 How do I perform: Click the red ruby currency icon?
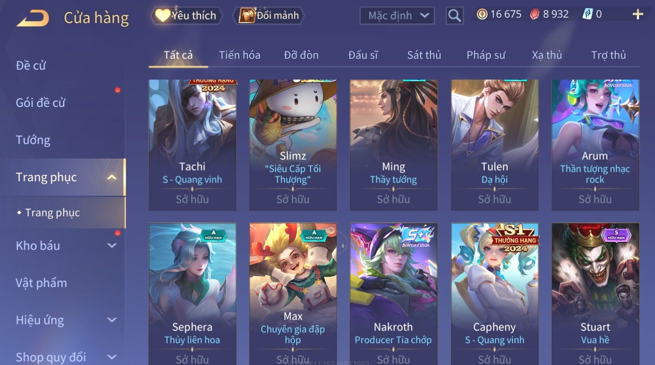(x=534, y=14)
